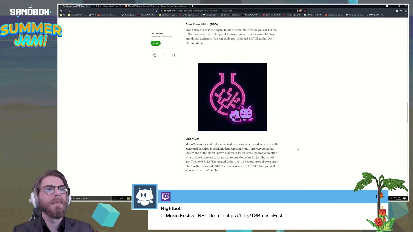Open the TSB bookmark folder

[63, 15]
